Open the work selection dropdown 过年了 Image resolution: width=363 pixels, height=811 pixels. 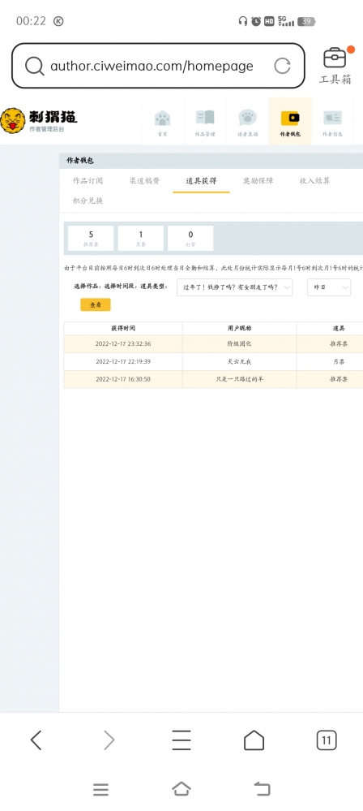[235, 287]
